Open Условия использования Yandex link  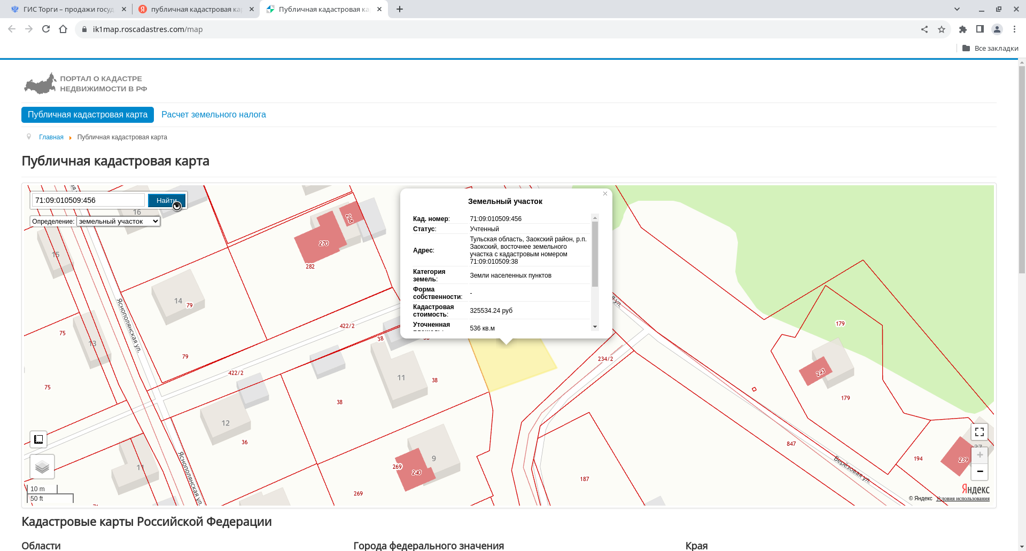click(962, 499)
